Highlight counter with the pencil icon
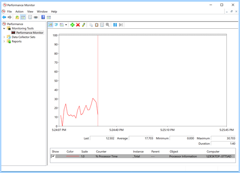Screen dimensions: 240x173 point(84,25)
